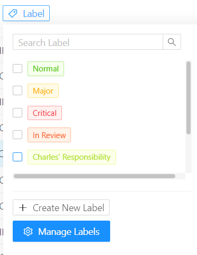The width and height of the screenshot is (197, 255).
Task: Select the Charles' Responsibility label tag
Action: pos(71,157)
